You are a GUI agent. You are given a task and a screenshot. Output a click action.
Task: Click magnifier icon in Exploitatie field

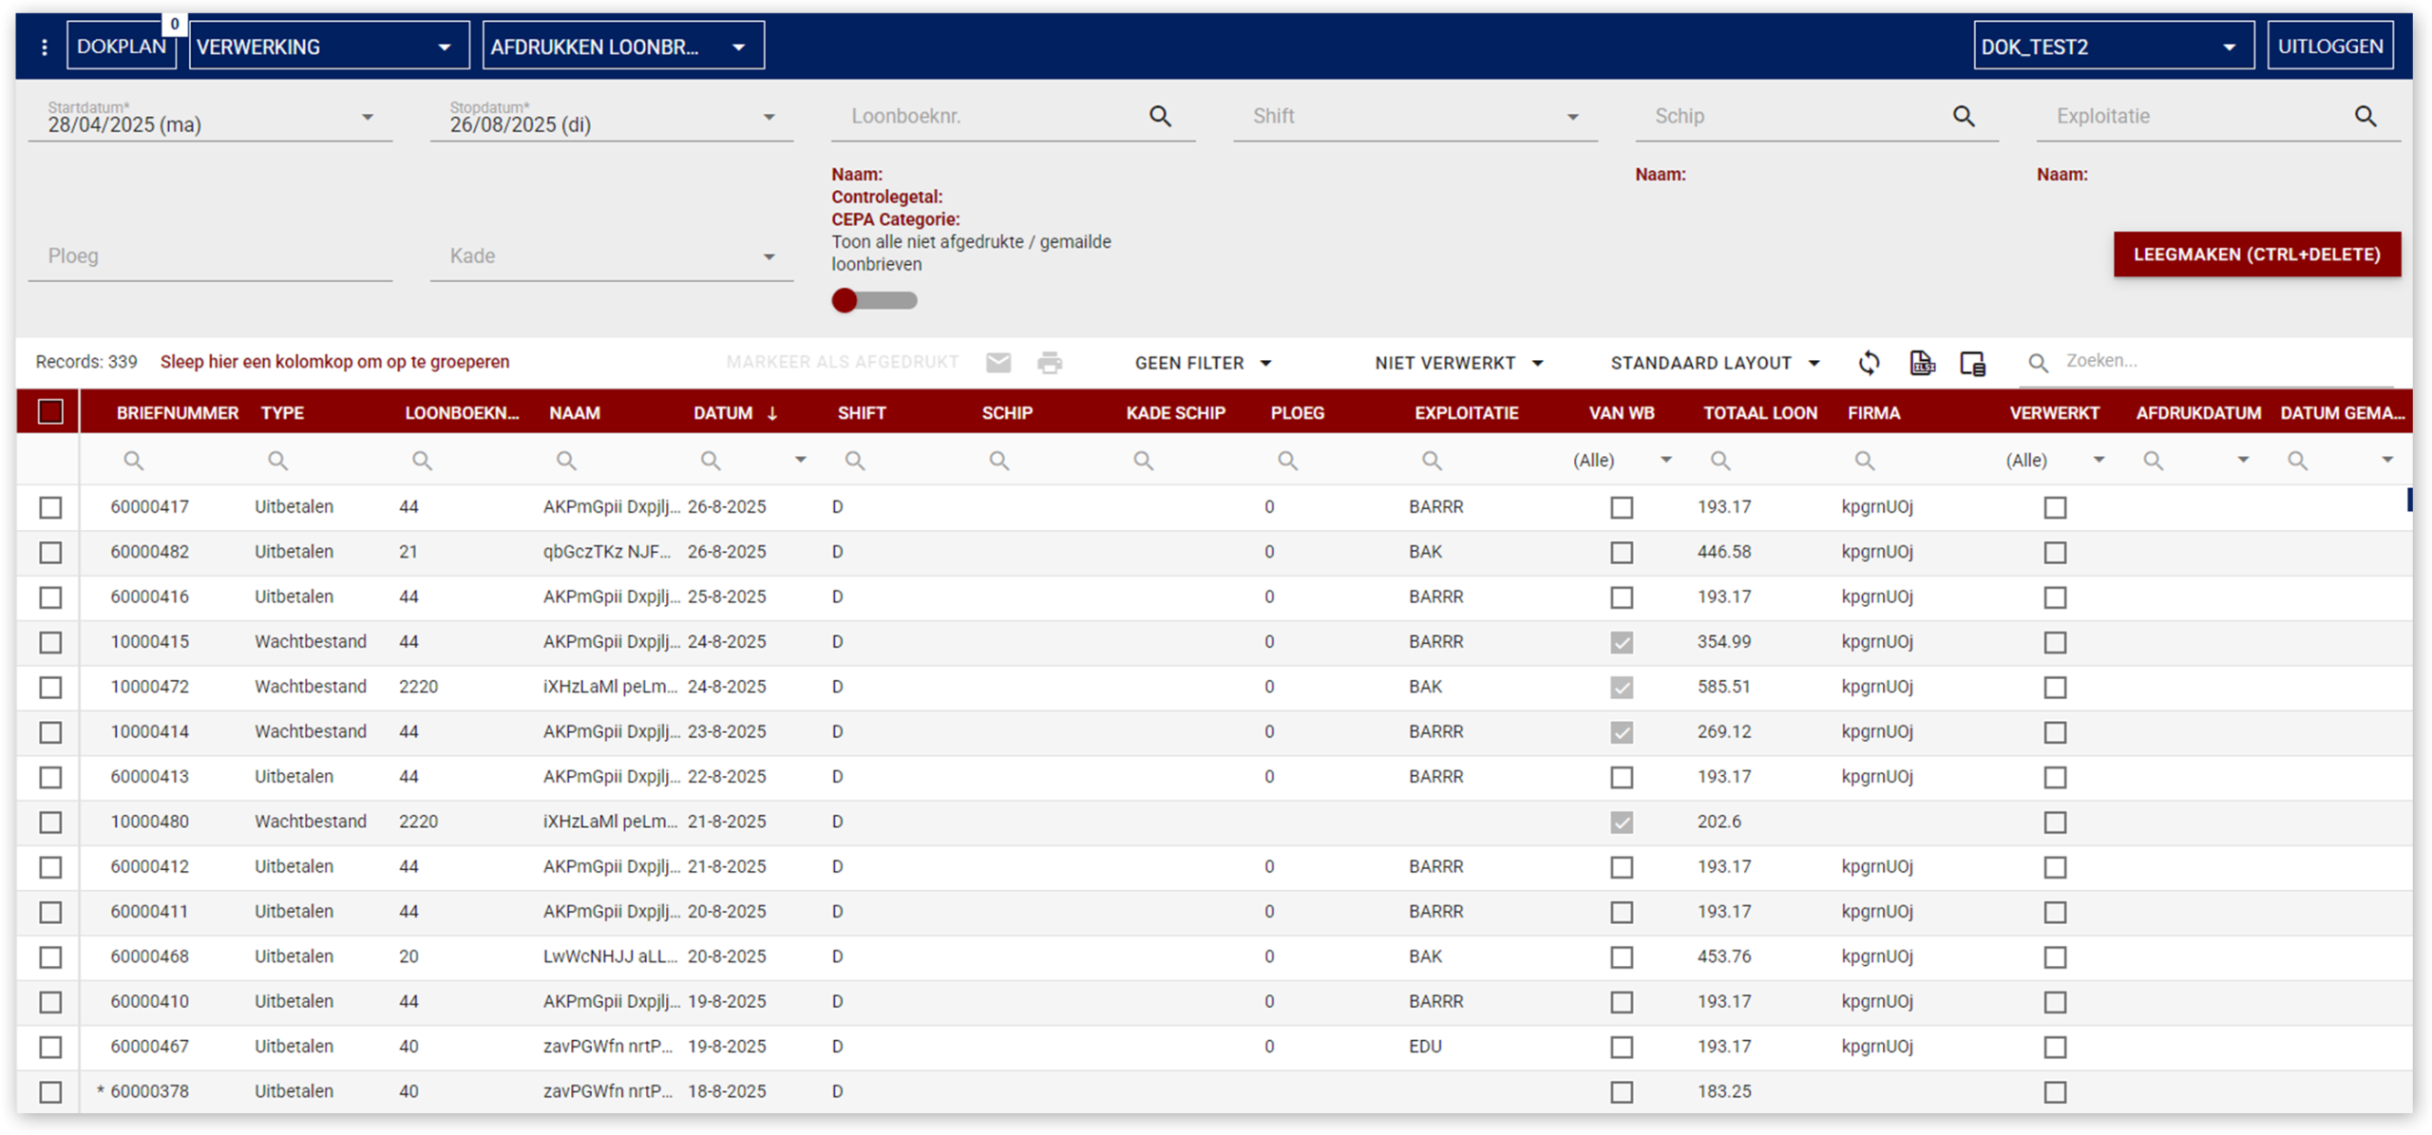coord(2365,116)
